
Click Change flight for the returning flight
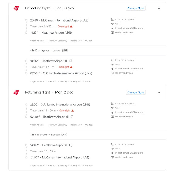136,92
